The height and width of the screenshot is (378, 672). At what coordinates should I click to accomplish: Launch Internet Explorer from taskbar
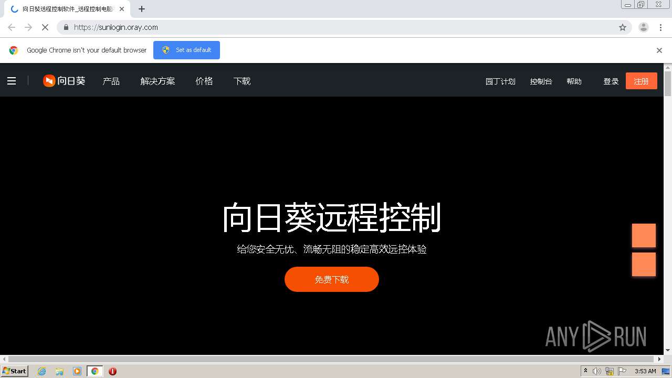[42, 371]
